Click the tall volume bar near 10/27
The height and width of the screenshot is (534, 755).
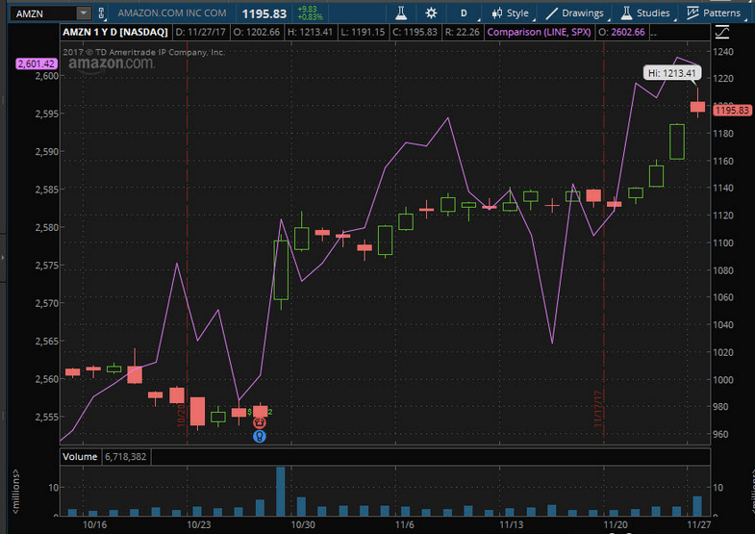coord(281,491)
